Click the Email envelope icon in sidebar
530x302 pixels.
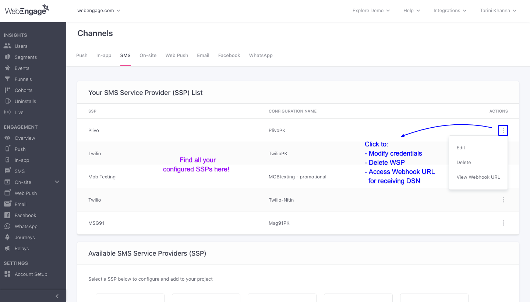[7, 204]
